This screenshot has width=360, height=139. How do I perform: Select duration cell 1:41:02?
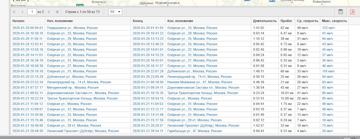[x=265, y=28]
